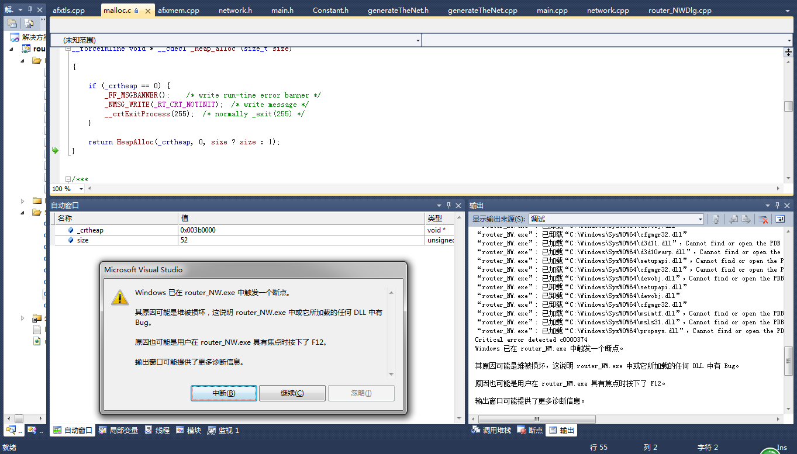797x454 pixels.
Task: Click the value 52 of size
Action: (184, 240)
